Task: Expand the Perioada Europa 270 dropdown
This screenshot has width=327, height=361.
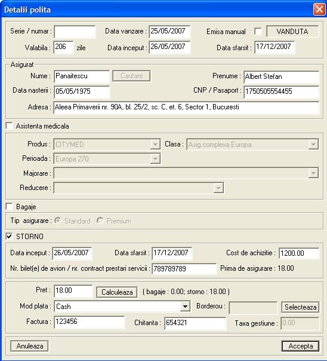Action: pos(155,158)
